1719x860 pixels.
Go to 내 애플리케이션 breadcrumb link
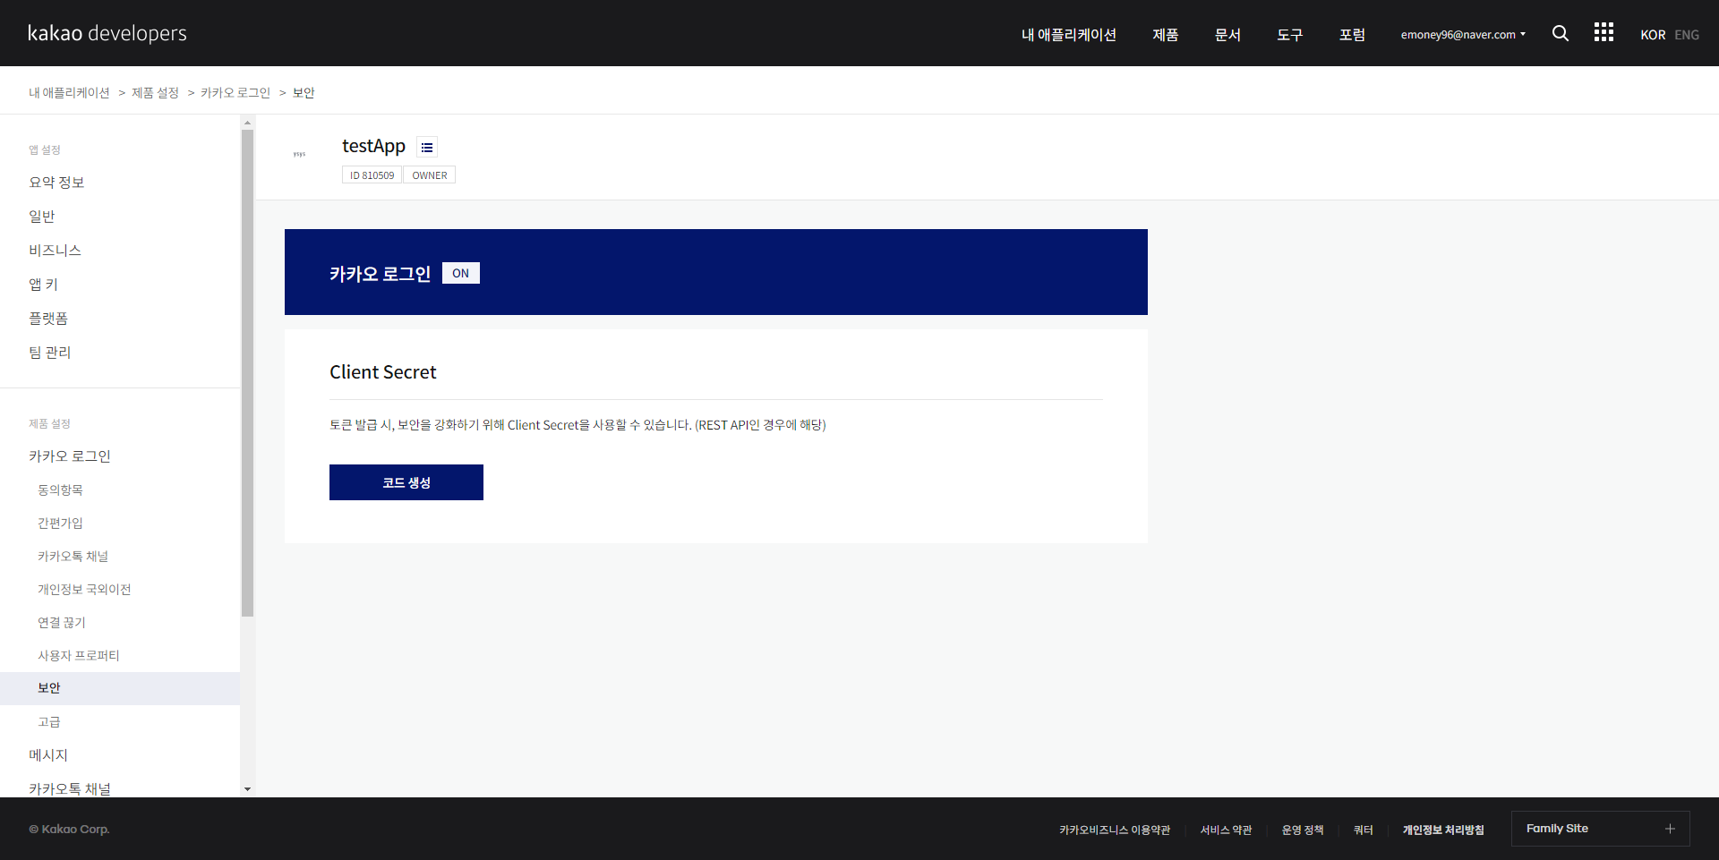pyautogui.click(x=69, y=93)
